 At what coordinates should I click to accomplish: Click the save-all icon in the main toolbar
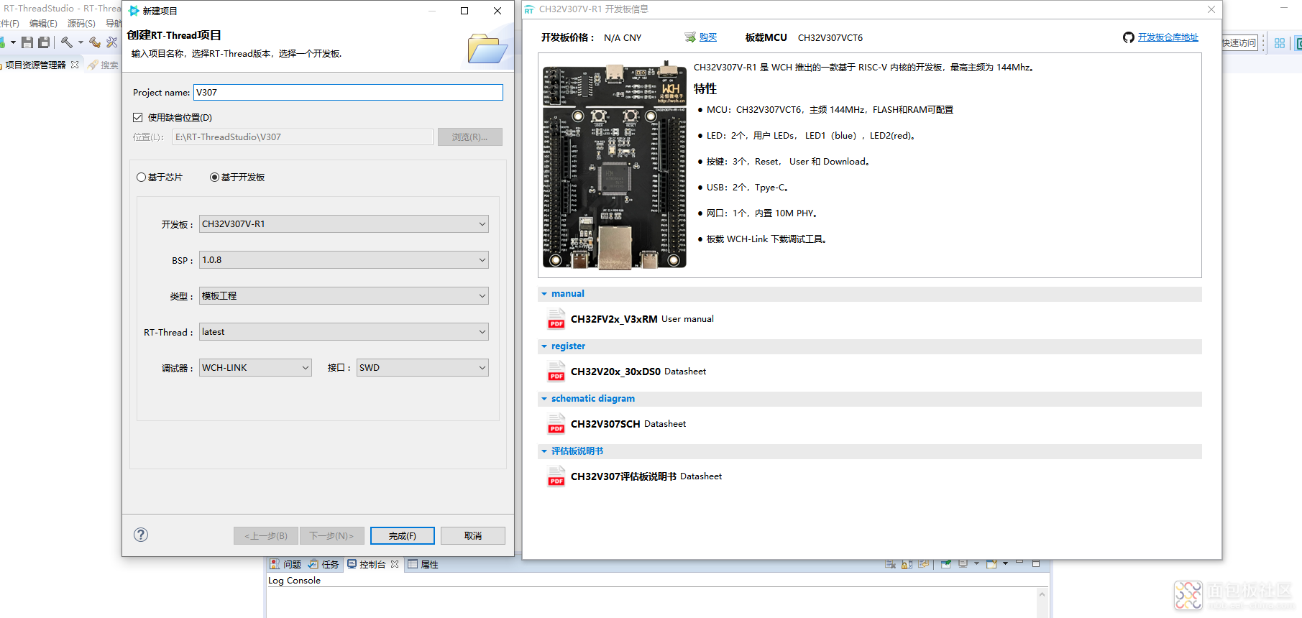(x=44, y=42)
